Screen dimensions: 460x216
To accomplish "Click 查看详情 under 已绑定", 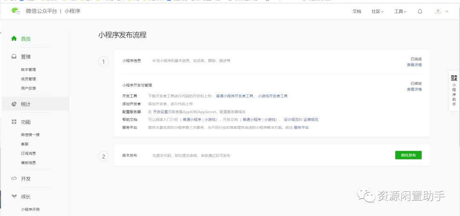I will point(414,90).
